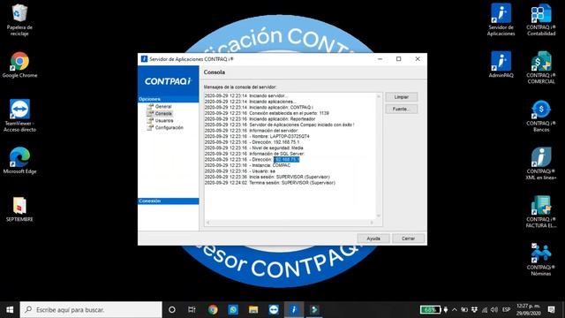The width and height of the screenshot is (565, 318).
Task: Open the notification center icon
Action: click(x=551, y=310)
